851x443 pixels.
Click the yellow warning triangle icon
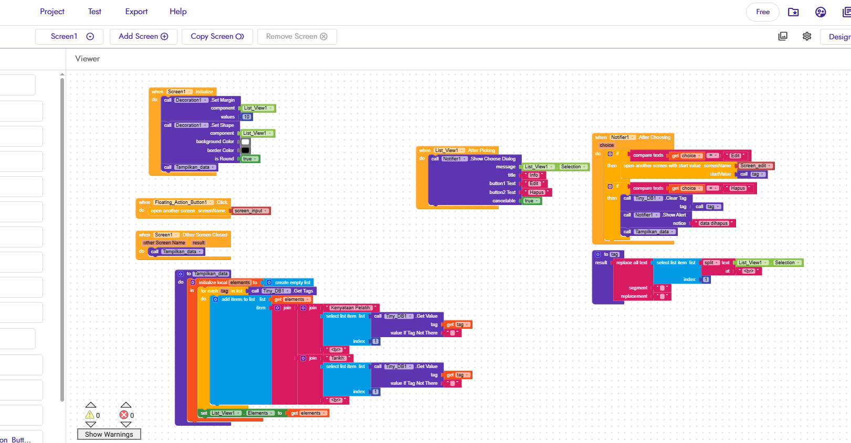point(90,415)
